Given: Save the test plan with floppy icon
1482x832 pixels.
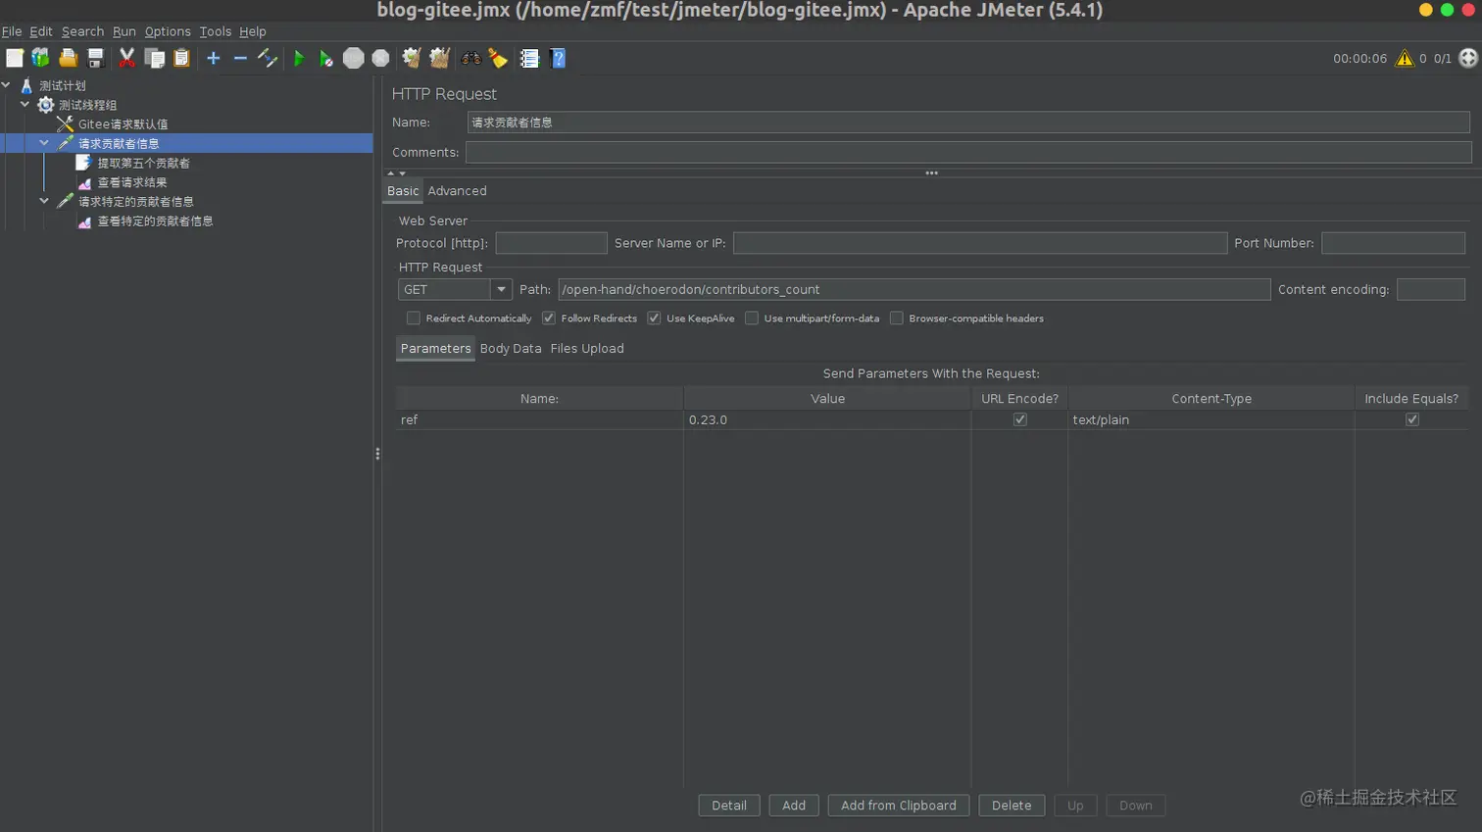Looking at the screenshot, I should point(95,59).
